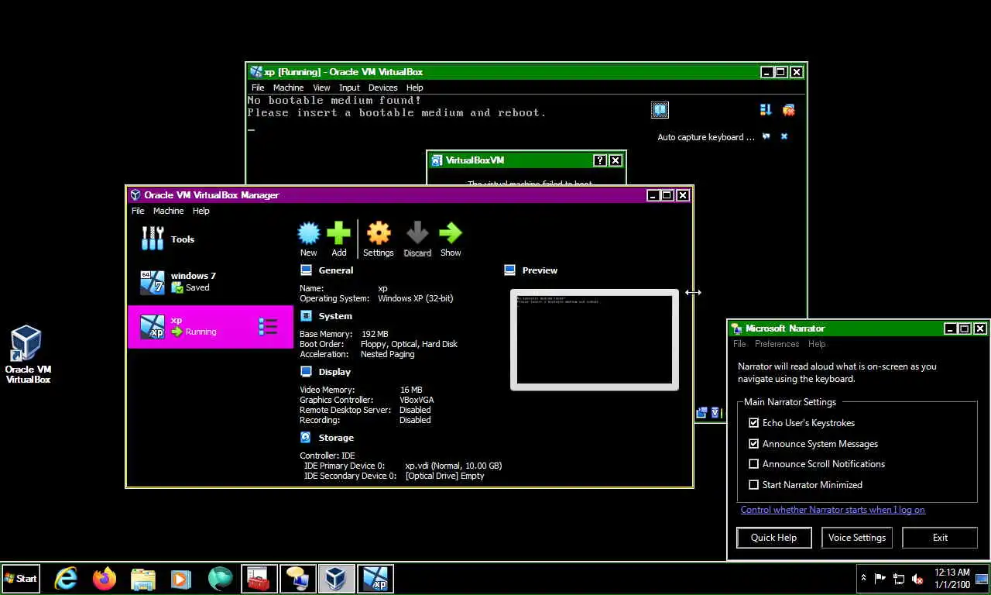Open Input menu in xp VM window
Image resolution: width=991 pixels, height=595 pixels.
(349, 88)
